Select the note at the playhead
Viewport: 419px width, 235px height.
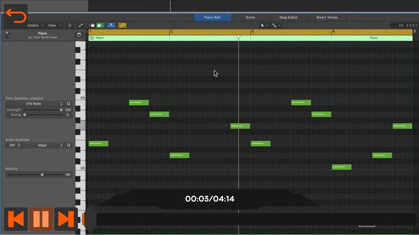(240, 126)
